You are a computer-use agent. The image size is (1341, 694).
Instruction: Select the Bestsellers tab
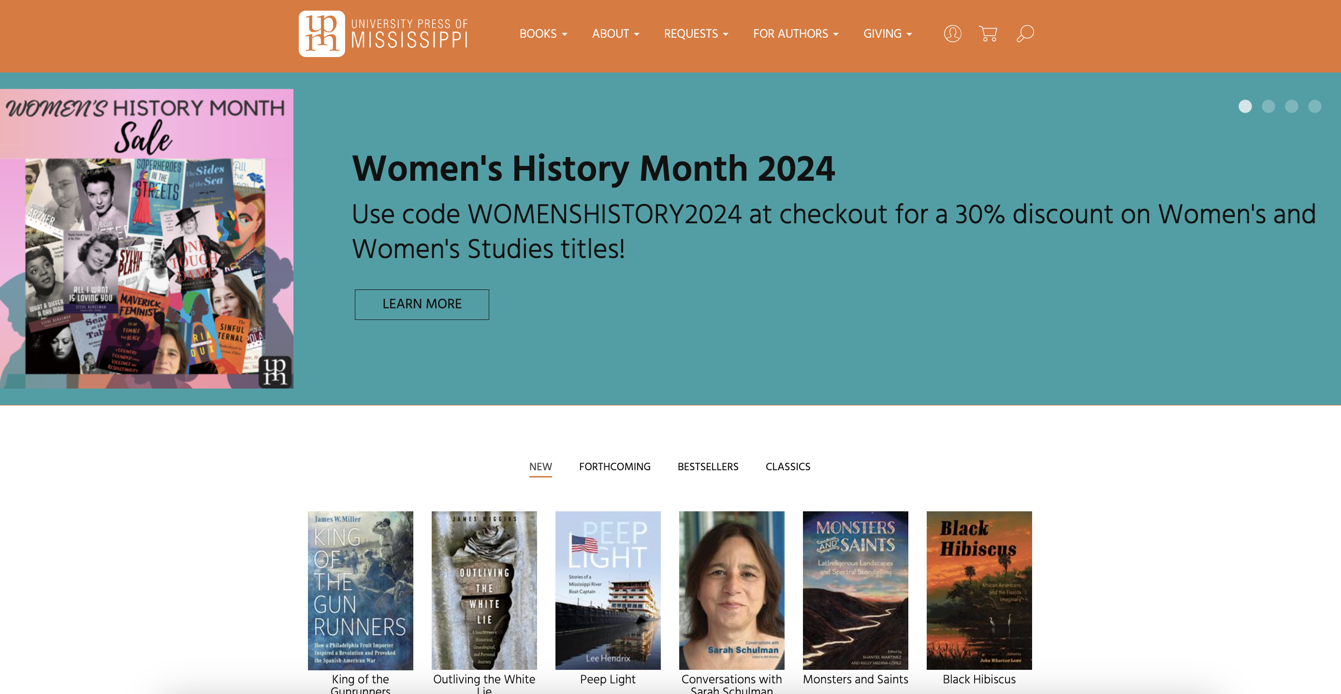(707, 467)
